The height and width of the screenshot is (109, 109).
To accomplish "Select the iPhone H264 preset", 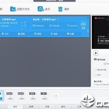I will coord(10,96).
